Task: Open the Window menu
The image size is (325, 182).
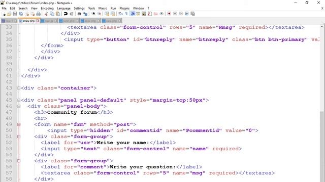Action: pos(139,8)
